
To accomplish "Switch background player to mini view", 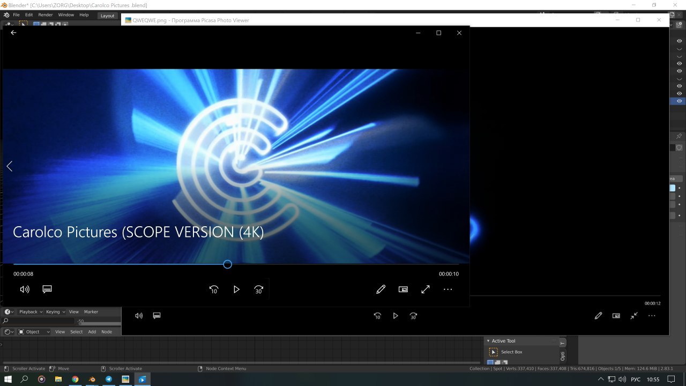I will pos(616,316).
